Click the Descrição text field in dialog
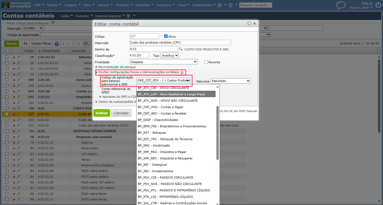This screenshot has height=205, width=383. point(180,42)
